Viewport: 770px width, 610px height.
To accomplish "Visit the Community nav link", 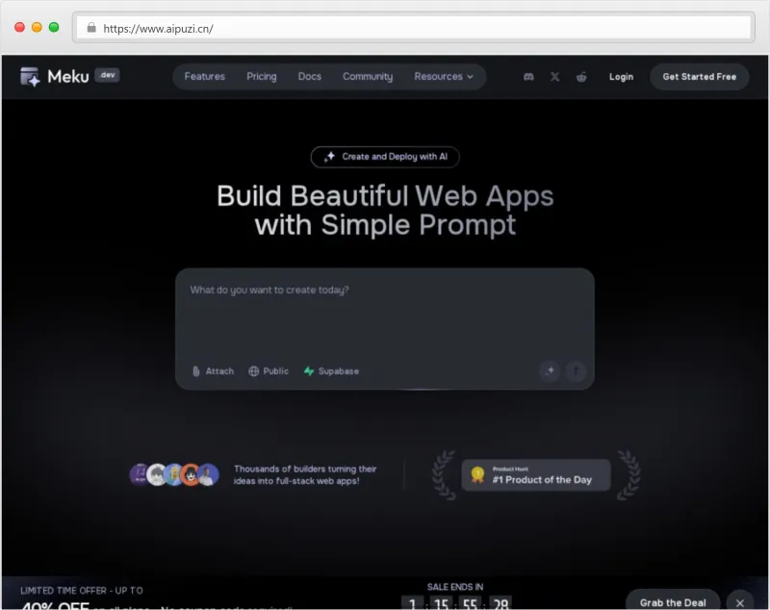I will [x=368, y=77].
